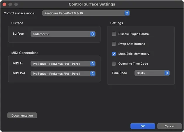Open the Documentation button

coord(22,115)
